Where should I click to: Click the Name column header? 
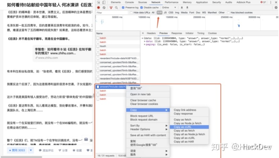118,33
